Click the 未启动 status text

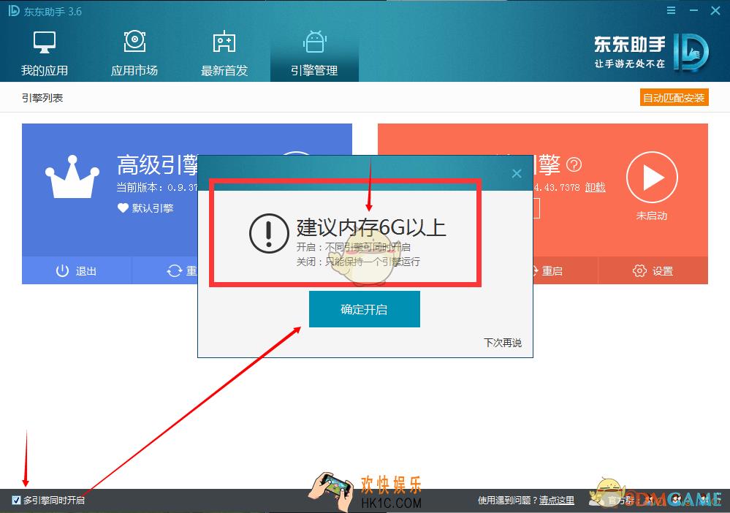(652, 216)
